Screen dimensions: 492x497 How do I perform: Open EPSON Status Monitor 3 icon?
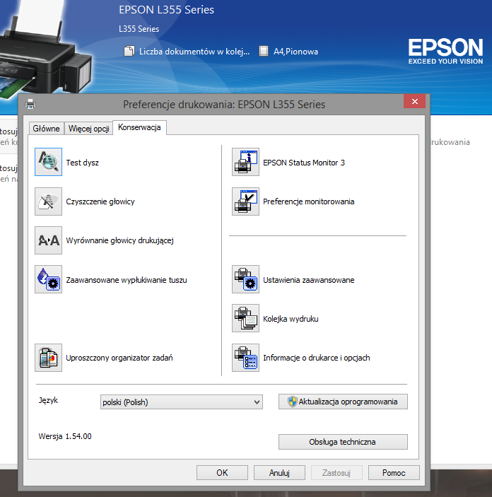click(245, 162)
